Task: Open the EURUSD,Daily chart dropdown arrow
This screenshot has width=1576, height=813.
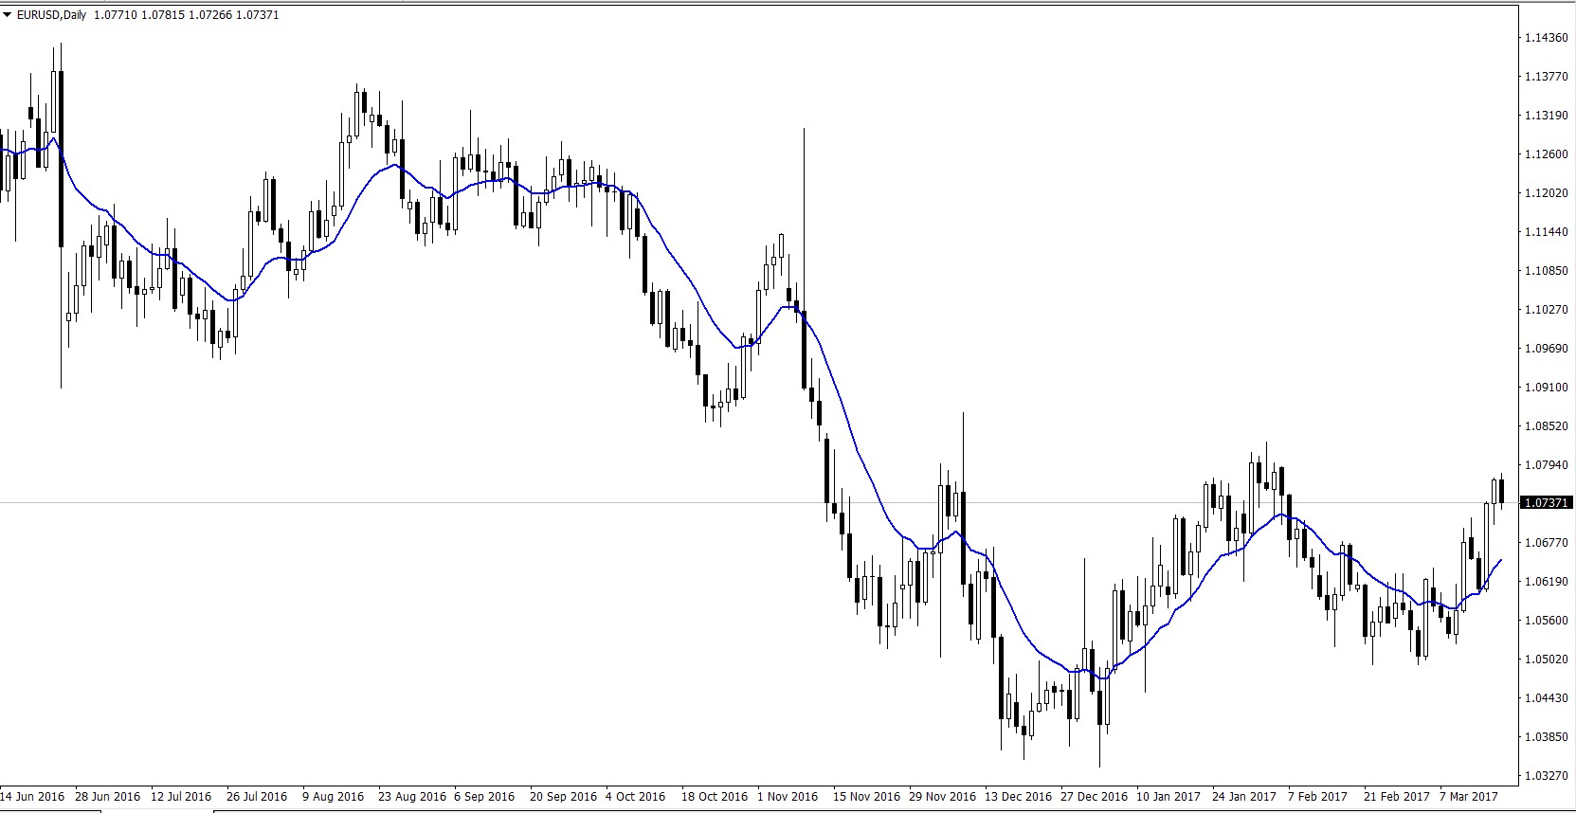Action: tap(8, 15)
